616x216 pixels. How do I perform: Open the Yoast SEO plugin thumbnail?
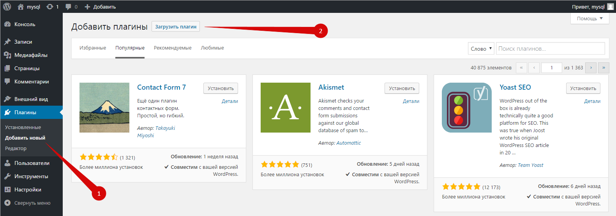[467, 108]
